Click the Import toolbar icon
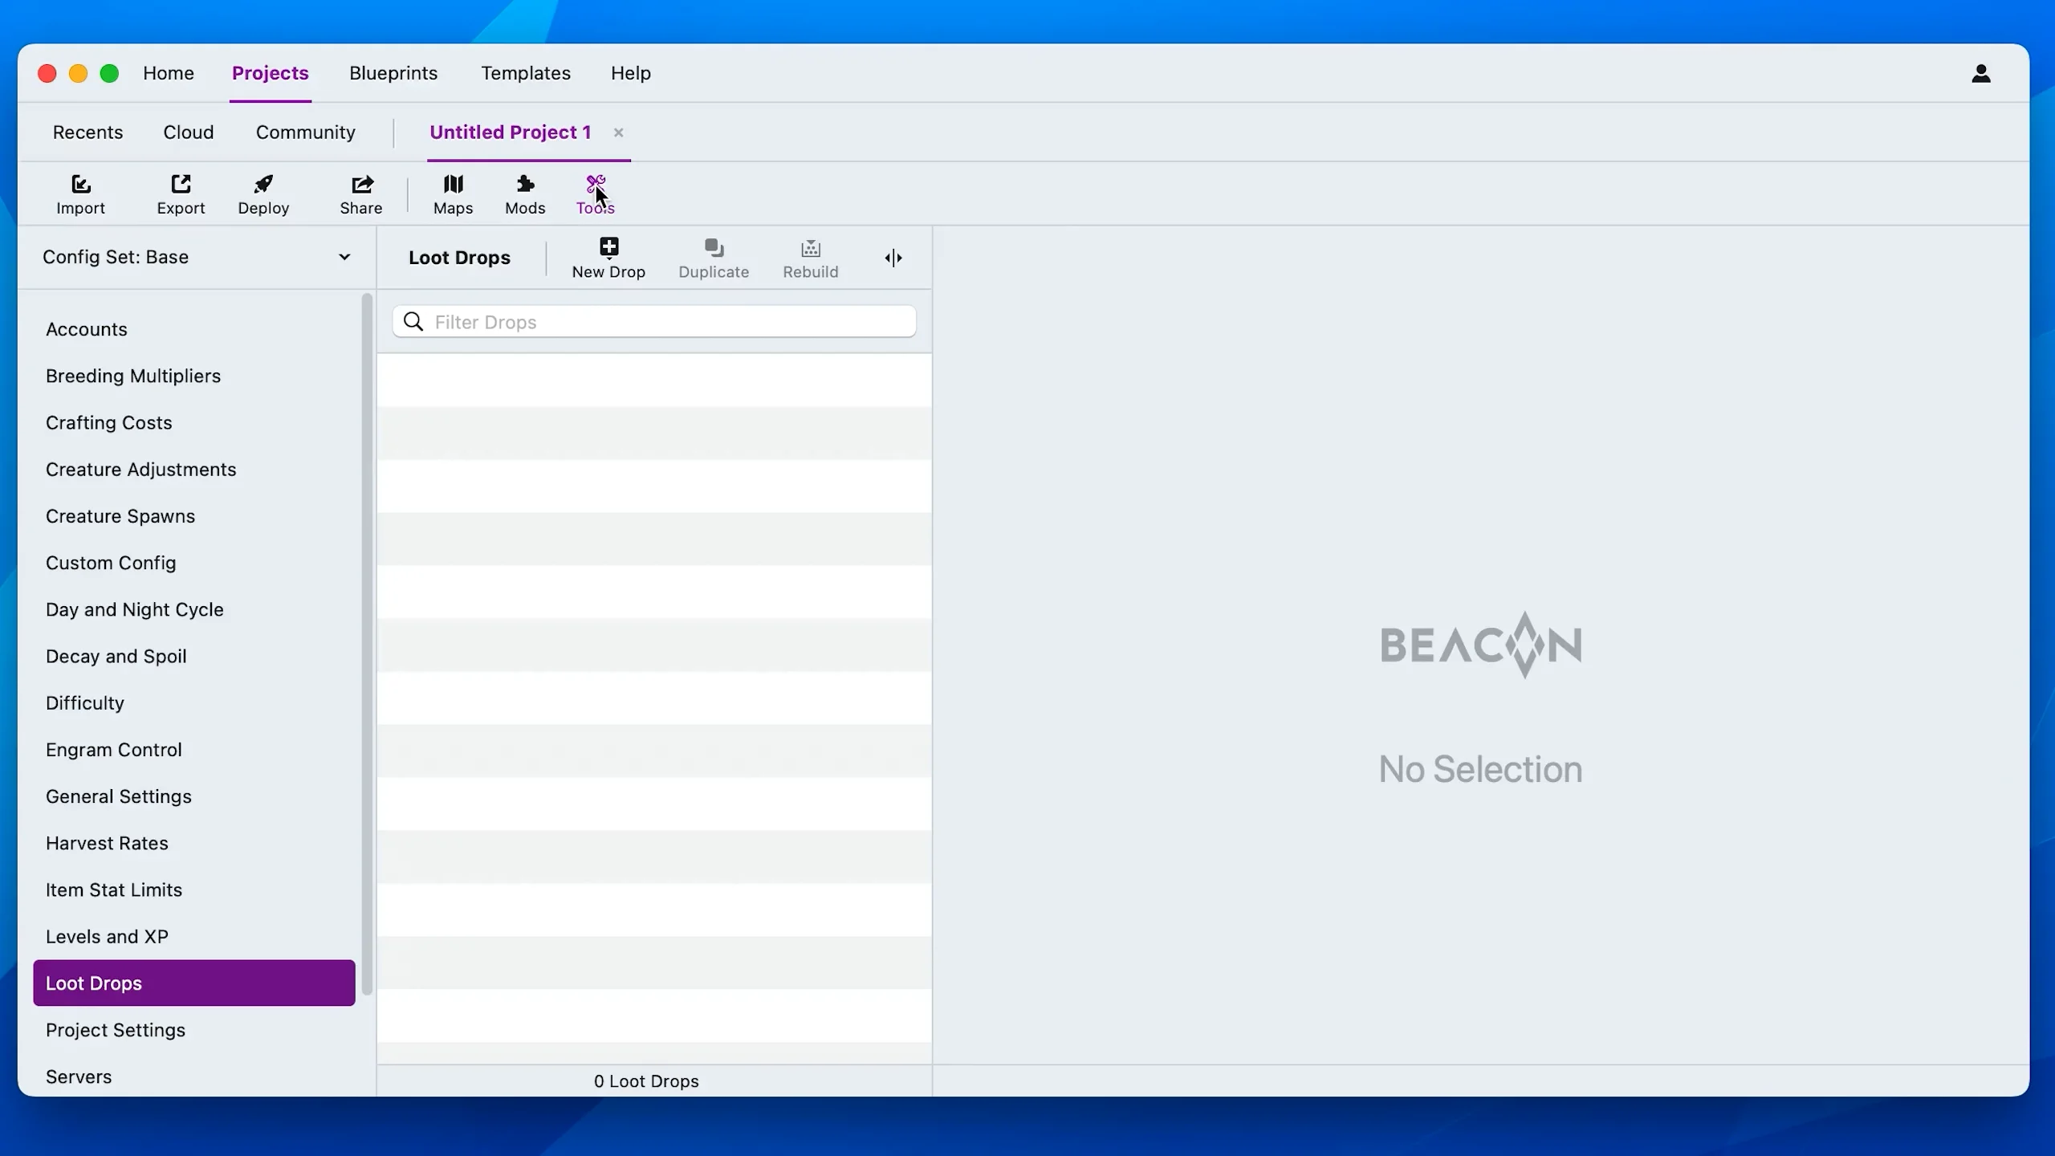Viewport: 2055px width, 1156px height. [x=80, y=185]
